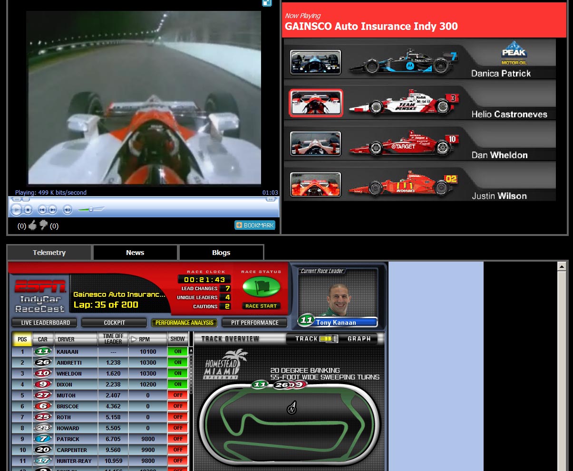Select Justin Wilson onboard camera thumbnail
This screenshot has width=573, height=471.
pyautogui.click(x=316, y=185)
